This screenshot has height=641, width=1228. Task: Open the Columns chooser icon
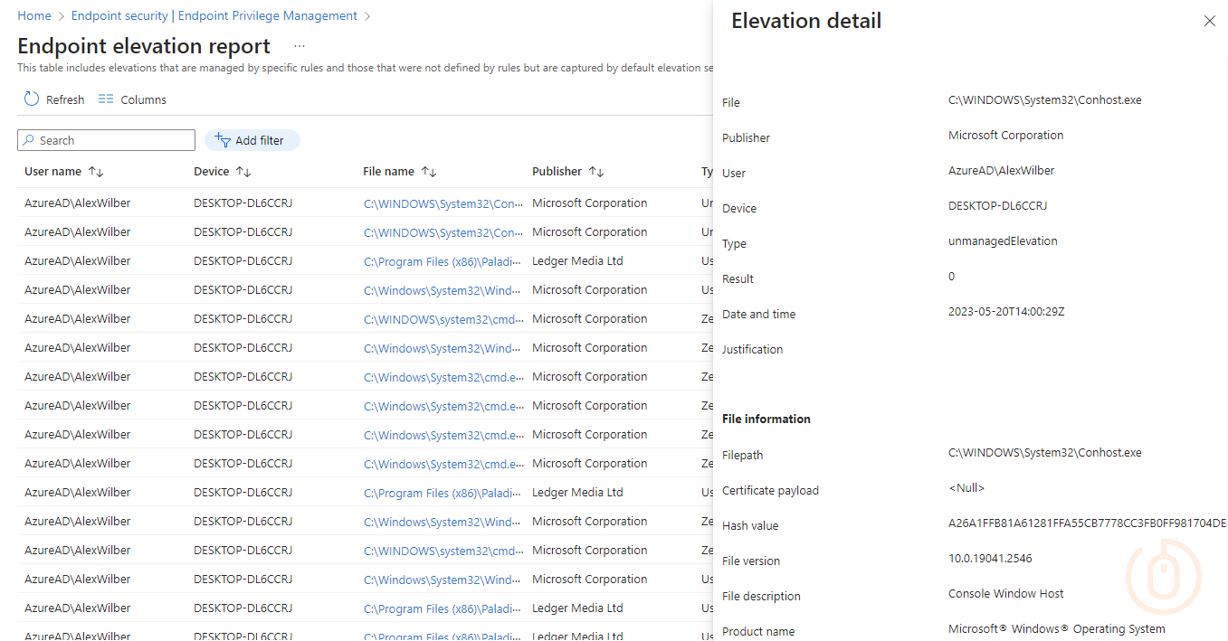tap(106, 99)
